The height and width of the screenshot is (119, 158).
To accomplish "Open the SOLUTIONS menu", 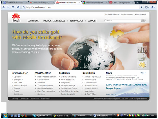I will [33, 21].
